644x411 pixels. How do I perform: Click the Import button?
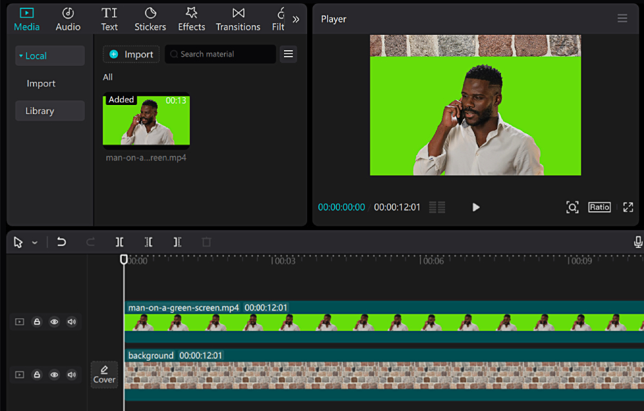pyautogui.click(x=131, y=54)
